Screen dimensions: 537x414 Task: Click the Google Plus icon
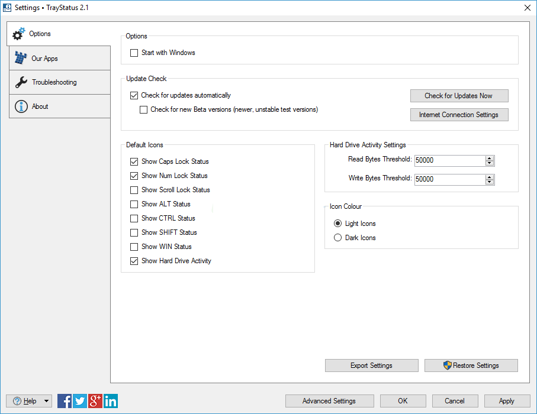tap(95, 401)
